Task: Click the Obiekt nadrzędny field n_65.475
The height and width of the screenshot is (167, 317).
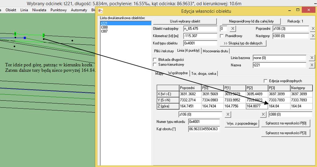Action: [x=200, y=29]
